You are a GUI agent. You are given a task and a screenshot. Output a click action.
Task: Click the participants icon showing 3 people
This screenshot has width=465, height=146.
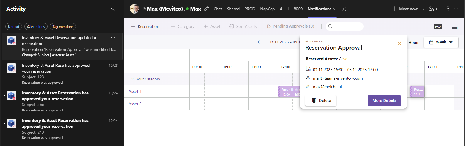[x=432, y=9]
